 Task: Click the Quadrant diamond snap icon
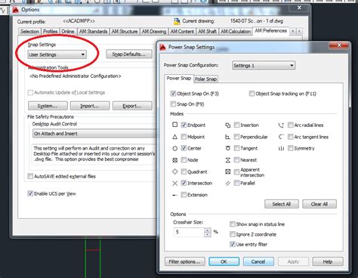pyautogui.click(x=175, y=171)
